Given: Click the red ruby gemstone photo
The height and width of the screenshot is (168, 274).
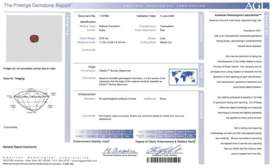Looking at the screenshot, I should 34,39.
